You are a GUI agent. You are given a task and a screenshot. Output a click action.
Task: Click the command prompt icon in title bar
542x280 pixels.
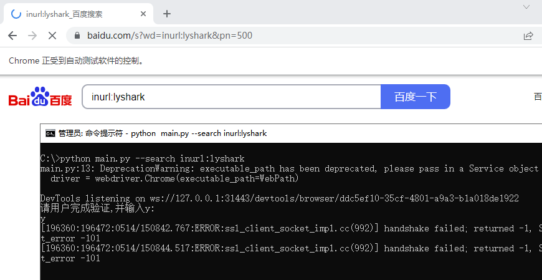(50, 133)
